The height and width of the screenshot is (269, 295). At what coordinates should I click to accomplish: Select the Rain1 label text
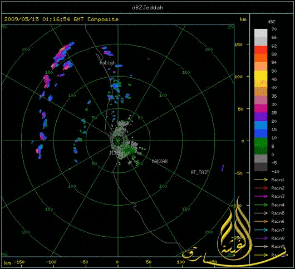tap(278, 180)
